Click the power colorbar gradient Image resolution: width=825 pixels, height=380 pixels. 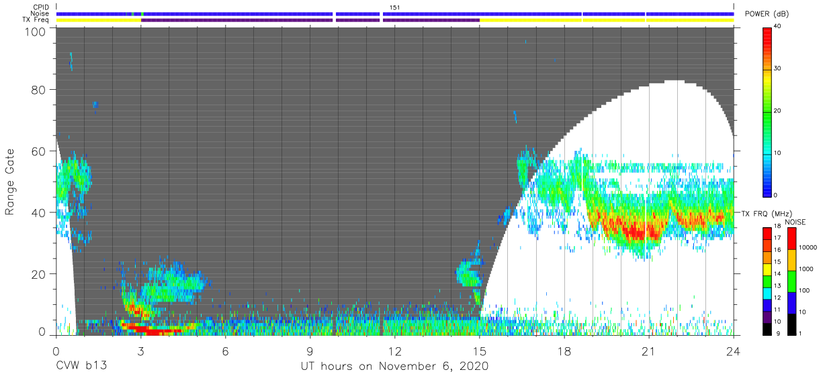[x=767, y=111]
